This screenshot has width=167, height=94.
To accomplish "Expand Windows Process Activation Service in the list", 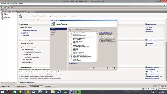I will click(70, 55).
